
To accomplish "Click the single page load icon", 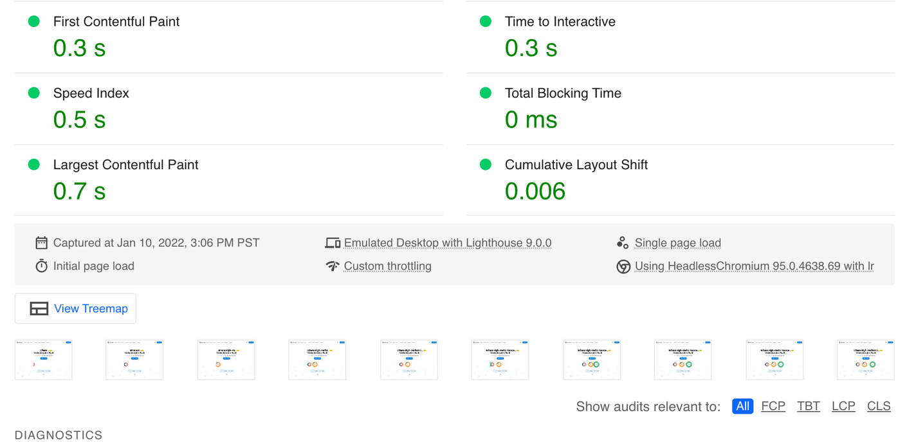I will coord(622,243).
